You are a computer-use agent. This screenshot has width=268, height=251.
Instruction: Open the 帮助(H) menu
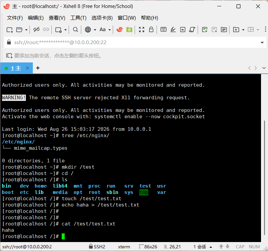click(x=149, y=18)
